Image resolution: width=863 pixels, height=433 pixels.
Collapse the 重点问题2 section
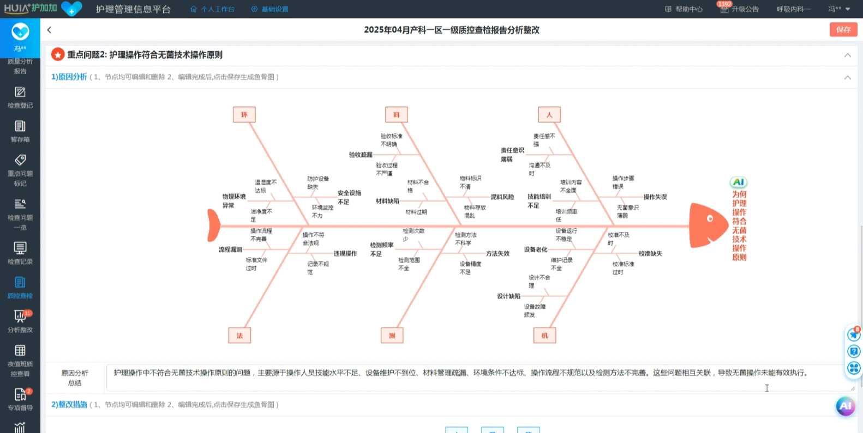[847, 55]
